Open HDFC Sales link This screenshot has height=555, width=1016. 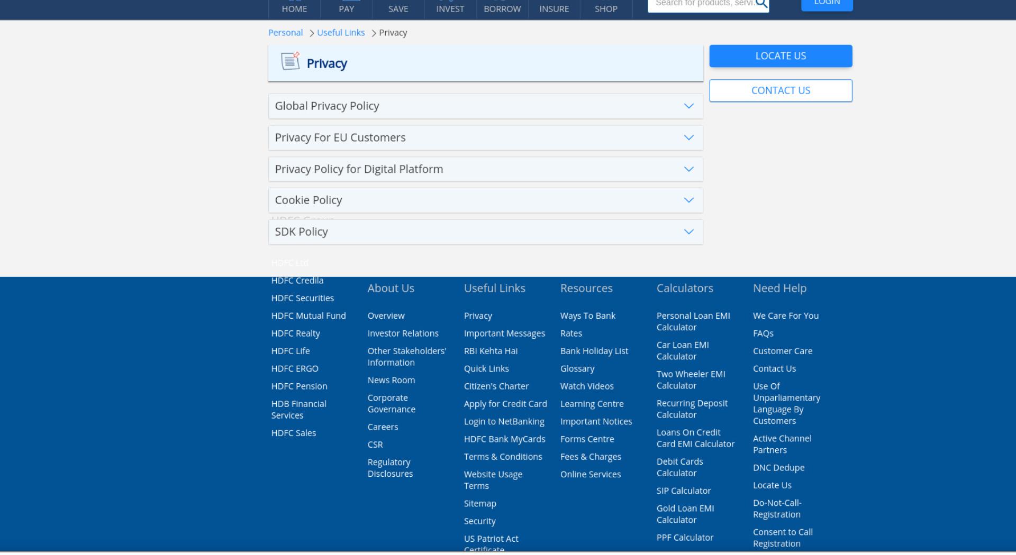(294, 433)
